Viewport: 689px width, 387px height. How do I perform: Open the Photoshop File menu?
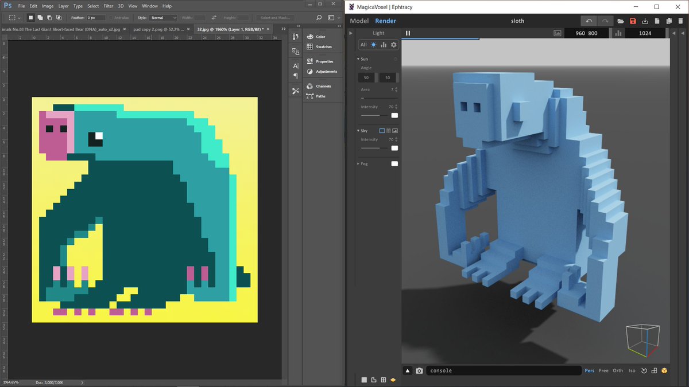(x=21, y=6)
